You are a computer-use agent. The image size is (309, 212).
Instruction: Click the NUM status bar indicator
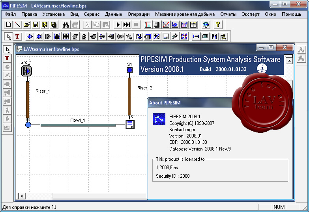(x=279, y=207)
